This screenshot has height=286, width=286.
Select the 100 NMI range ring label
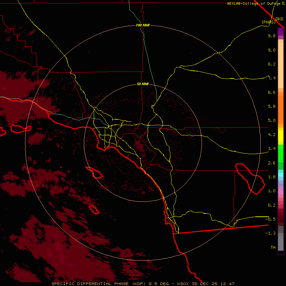[143, 25]
